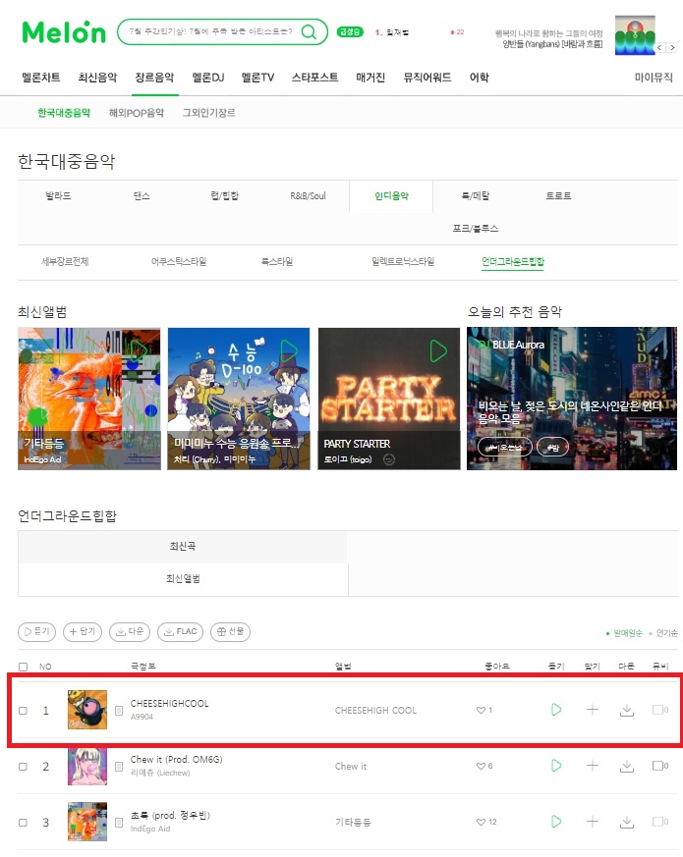Play the 미미미누 수능 응원송 album

click(x=288, y=350)
